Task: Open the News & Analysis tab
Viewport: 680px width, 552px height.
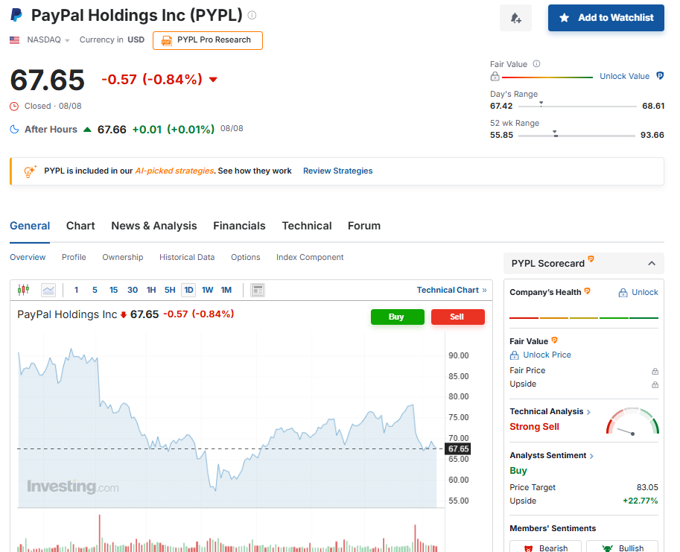Action: [154, 226]
